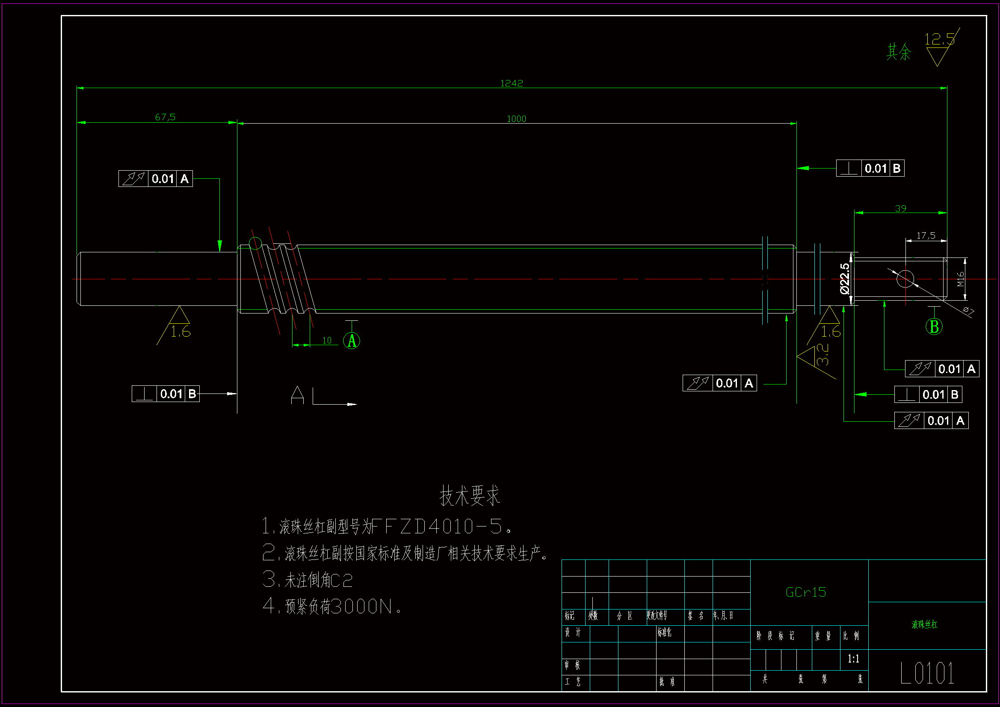Select the 1000 thread length dimension text
The height and width of the screenshot is (707, 1000).
tap(516, 119)
